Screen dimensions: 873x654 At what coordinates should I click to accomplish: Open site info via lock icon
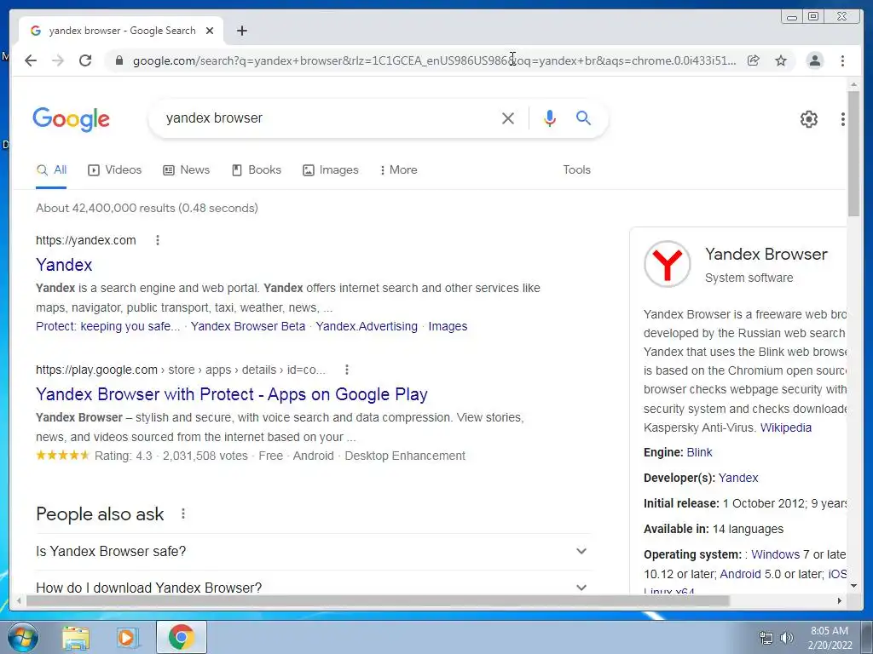[x=119, y=60]
